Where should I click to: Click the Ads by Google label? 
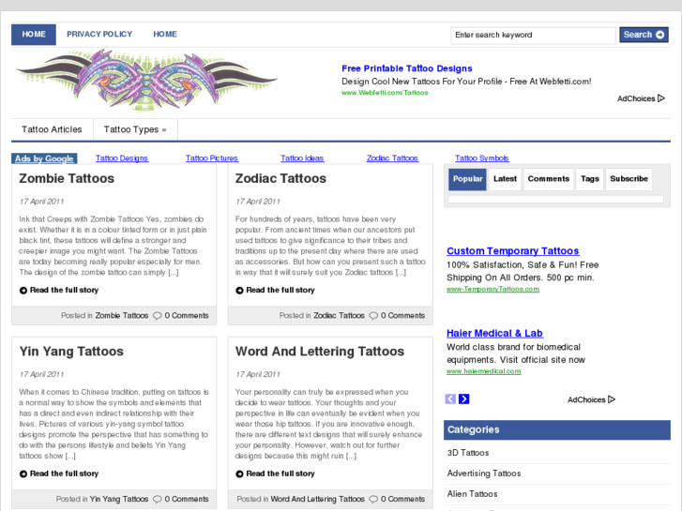[x=44, y=158]
